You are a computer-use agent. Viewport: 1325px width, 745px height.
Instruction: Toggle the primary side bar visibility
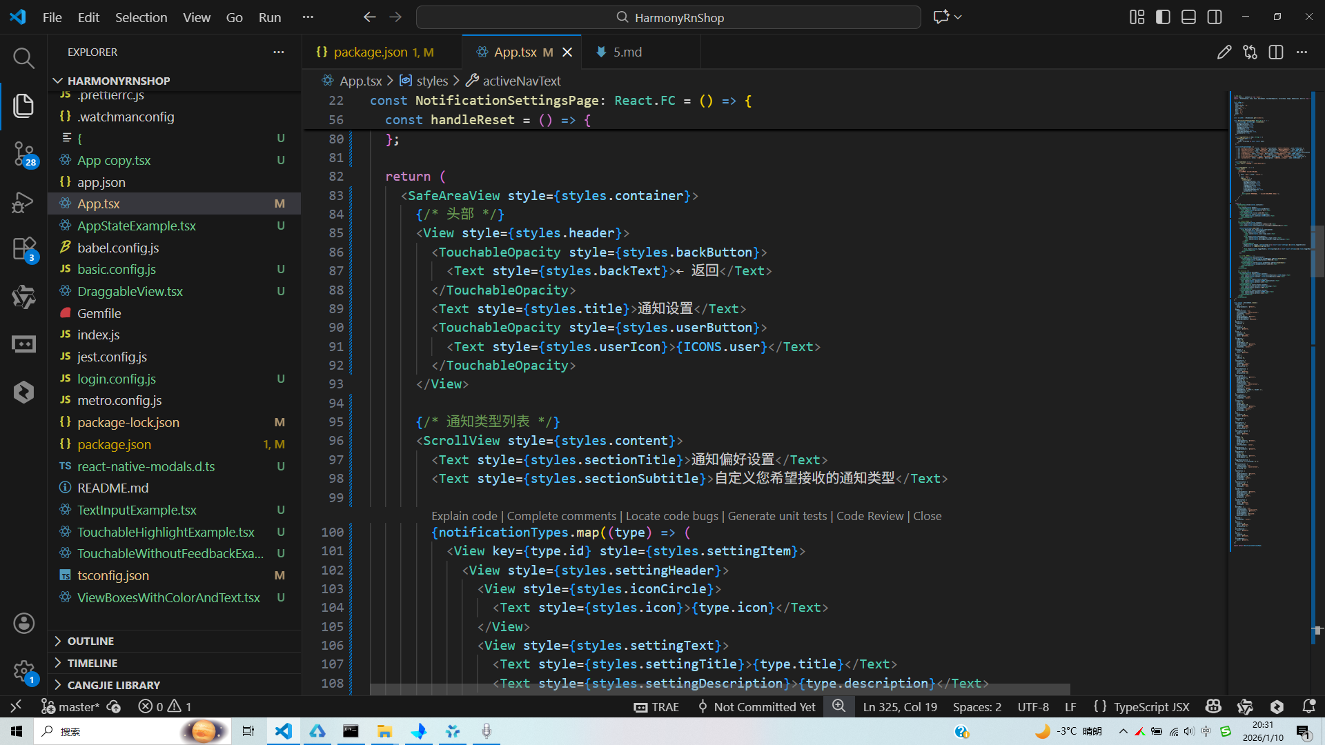[1163, 17]
